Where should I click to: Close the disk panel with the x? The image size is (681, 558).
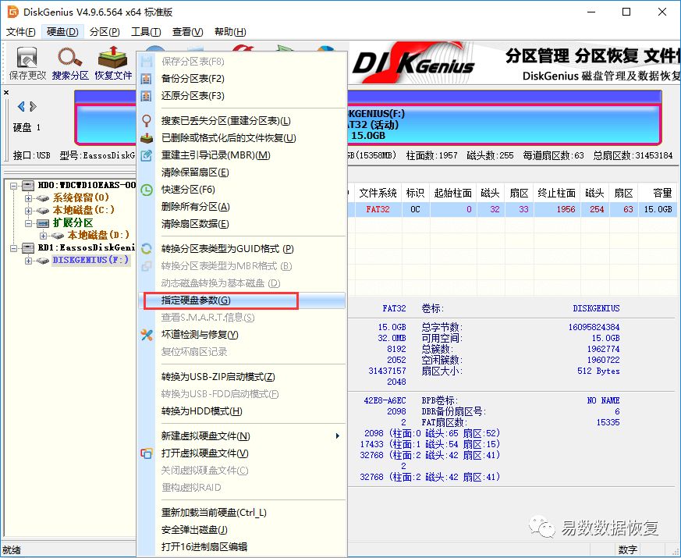pyautogui.click(x=6, y=93)
